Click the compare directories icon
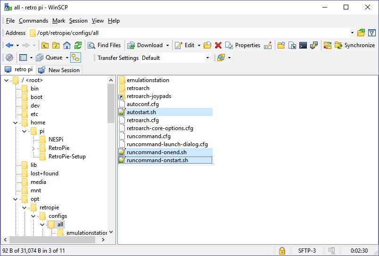 coord(328,45)
